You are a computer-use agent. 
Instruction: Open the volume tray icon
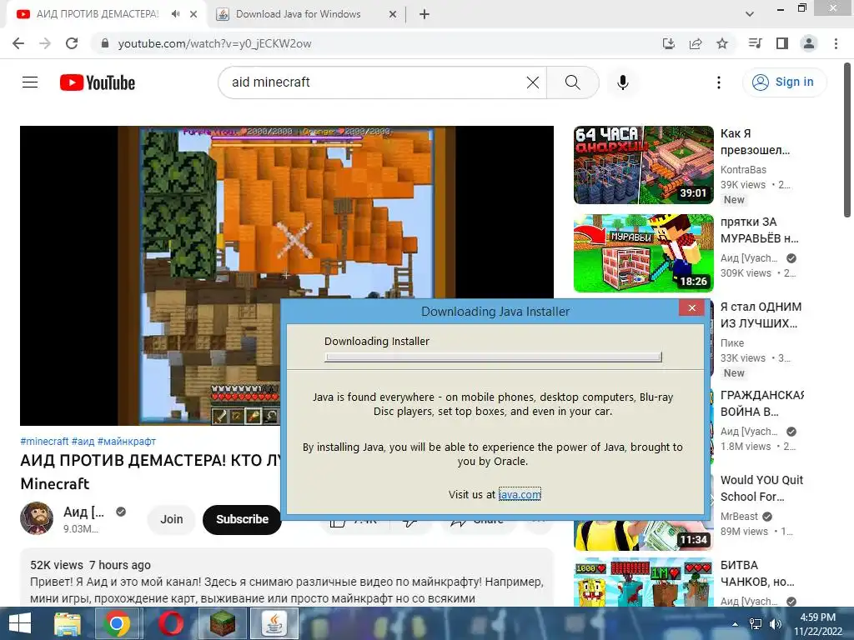(776, 624)
